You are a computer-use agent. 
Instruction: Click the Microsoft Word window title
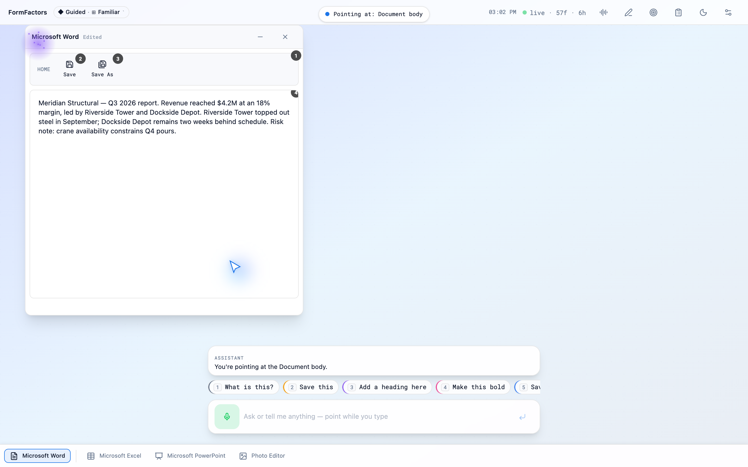tap(55, 37)
